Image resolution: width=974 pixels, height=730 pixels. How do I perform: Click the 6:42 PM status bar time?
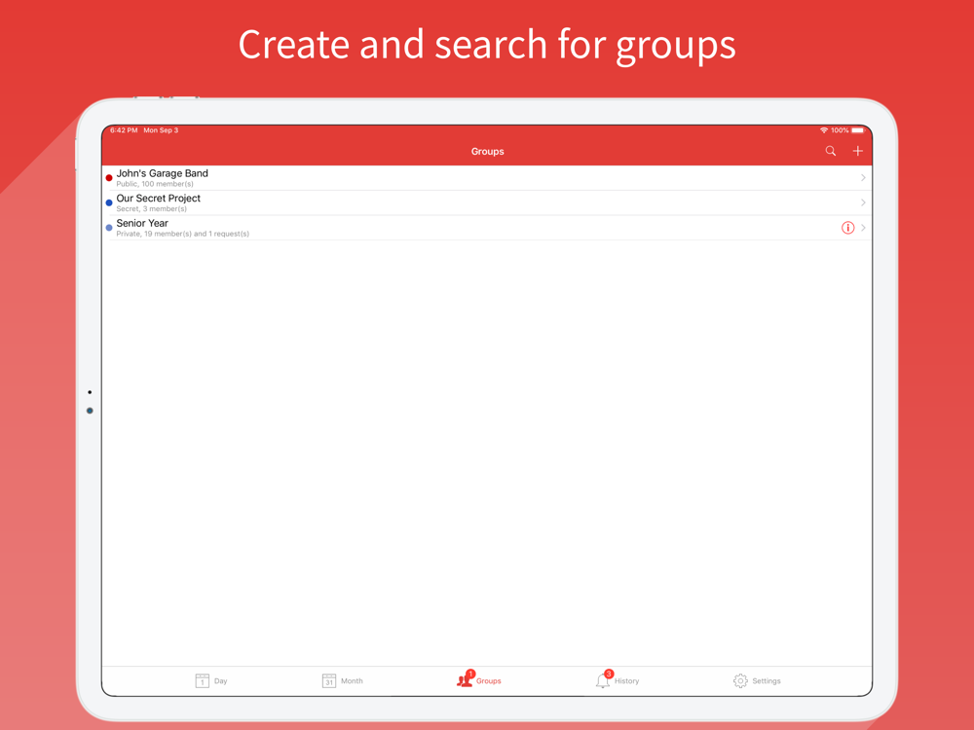124,130
